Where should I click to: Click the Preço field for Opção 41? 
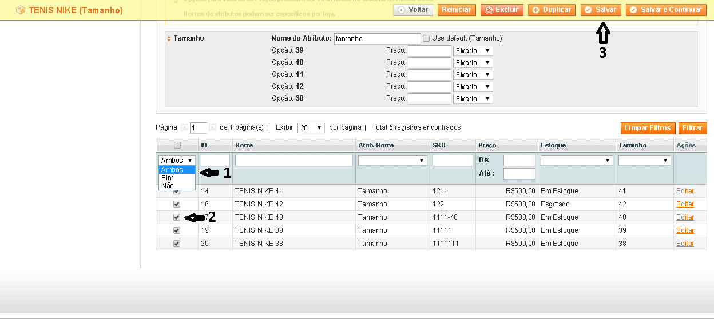pyautogui.click(x=430, y=75)
